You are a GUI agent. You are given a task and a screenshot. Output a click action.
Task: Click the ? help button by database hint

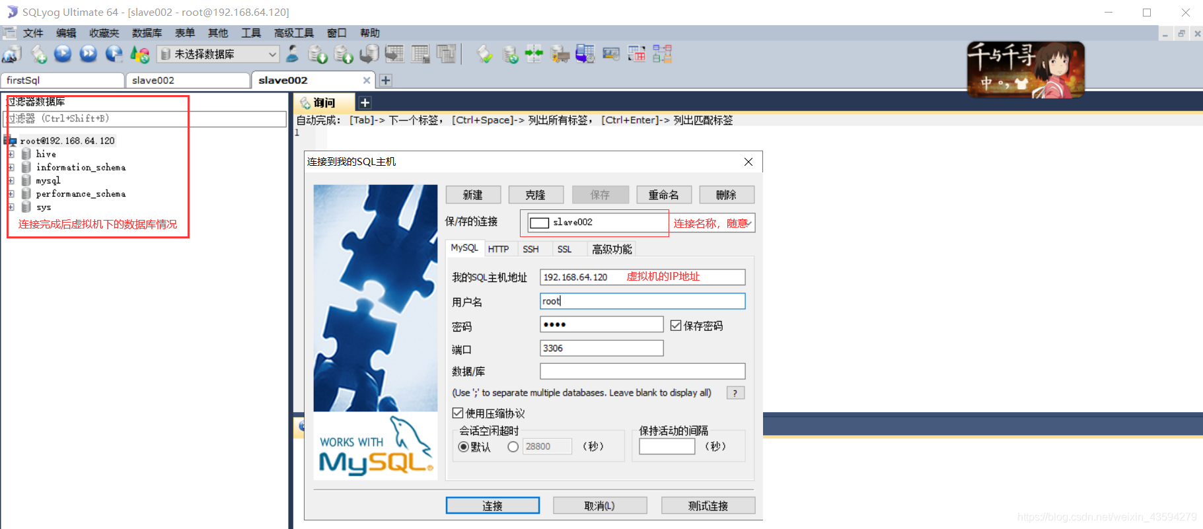point(735,392)
